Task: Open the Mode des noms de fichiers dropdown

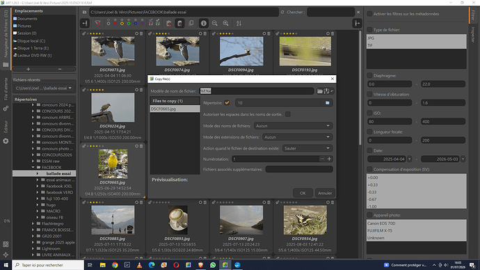Action: pos(293,126)
